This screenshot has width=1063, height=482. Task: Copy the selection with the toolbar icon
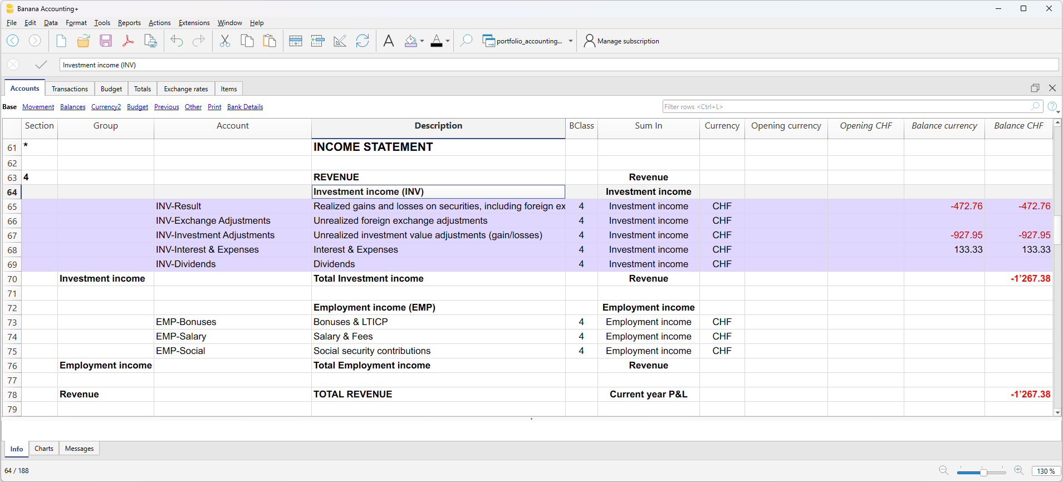tap(247, 41)
